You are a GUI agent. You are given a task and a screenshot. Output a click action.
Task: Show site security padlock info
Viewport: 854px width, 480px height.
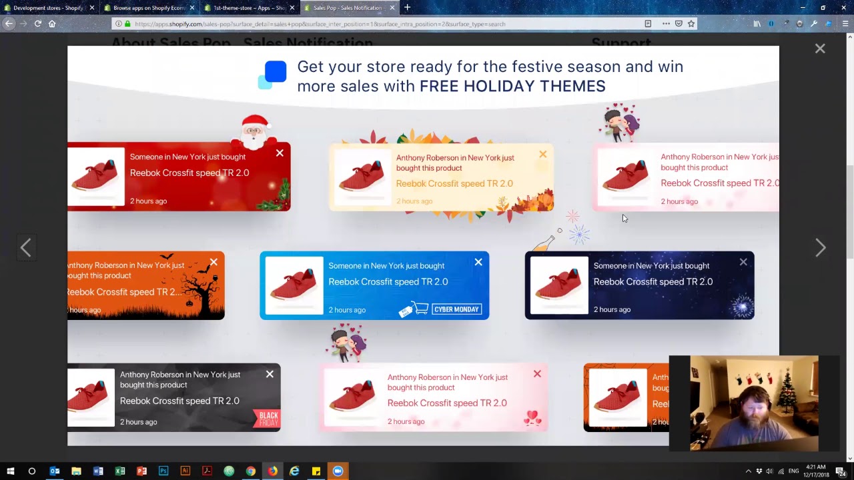[127, 24]
